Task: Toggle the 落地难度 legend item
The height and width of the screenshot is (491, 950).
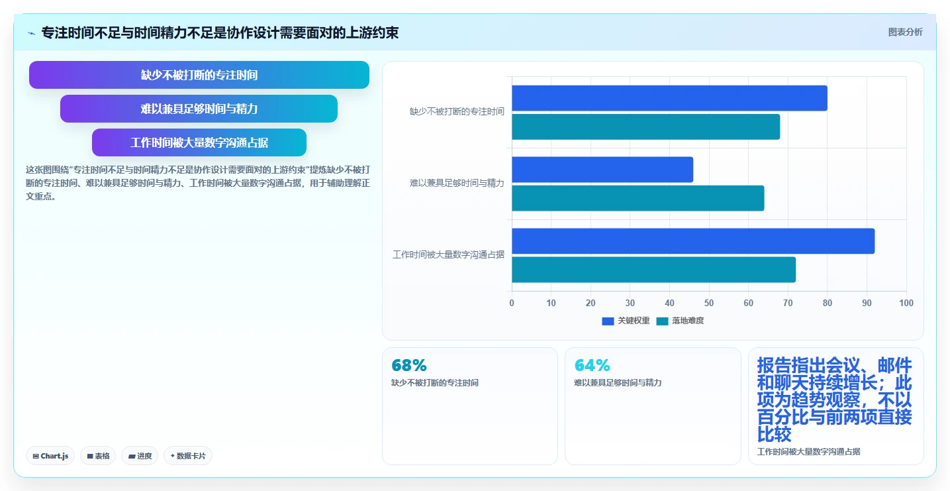Action: click(681, 321)
